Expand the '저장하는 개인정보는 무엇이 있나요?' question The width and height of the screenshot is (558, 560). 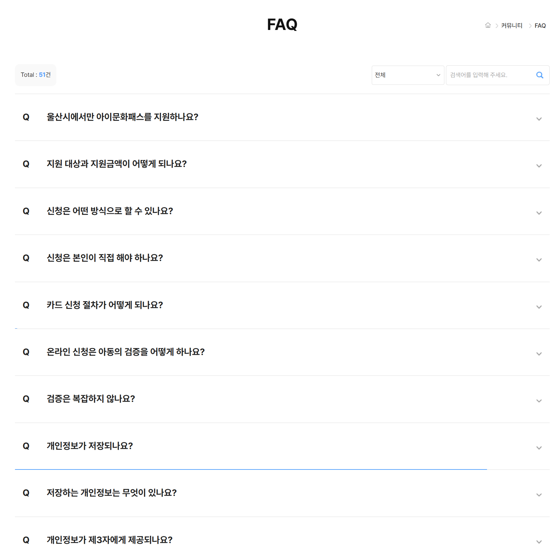539,495
